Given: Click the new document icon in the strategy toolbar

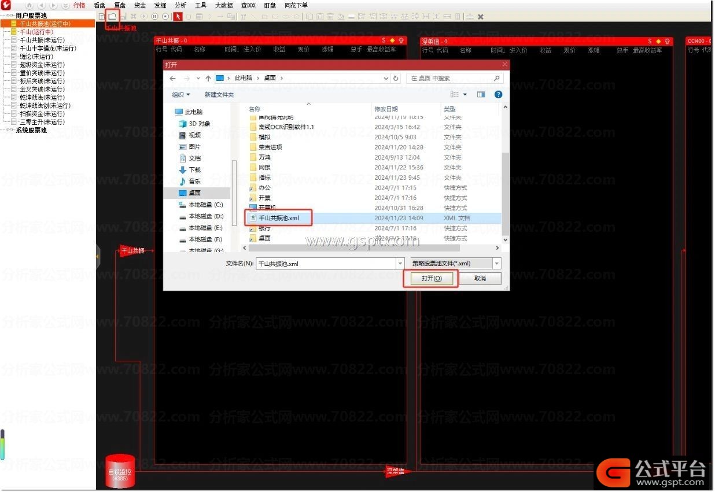Looking at the screenshot, I should [x=102, y=16].
